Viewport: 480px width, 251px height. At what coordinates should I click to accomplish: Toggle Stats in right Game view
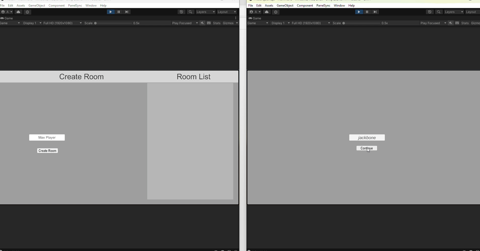click(465, 23)
